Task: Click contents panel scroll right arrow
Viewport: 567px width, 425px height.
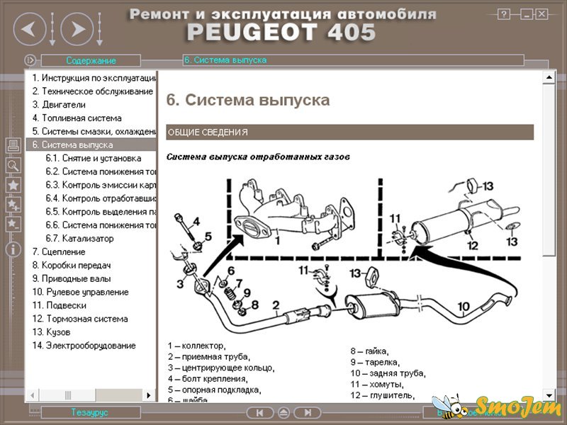Action: [x=148, y=395]
